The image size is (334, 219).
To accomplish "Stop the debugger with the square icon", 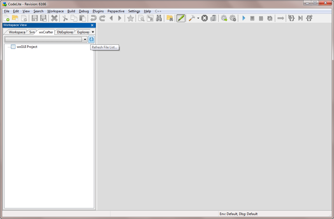I will click(x=252, y=18).
